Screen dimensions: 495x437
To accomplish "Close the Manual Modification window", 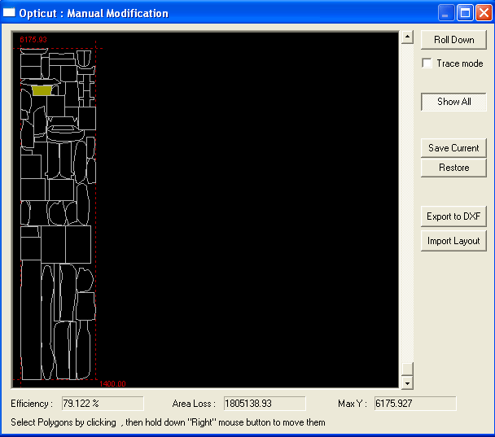I will tap(483, 13).
